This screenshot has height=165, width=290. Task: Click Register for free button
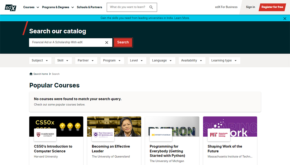[x=272, y=7]
